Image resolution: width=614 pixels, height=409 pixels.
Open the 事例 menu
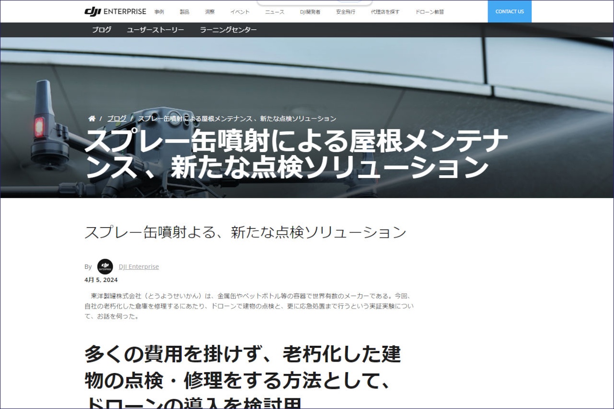coord(159,12)
